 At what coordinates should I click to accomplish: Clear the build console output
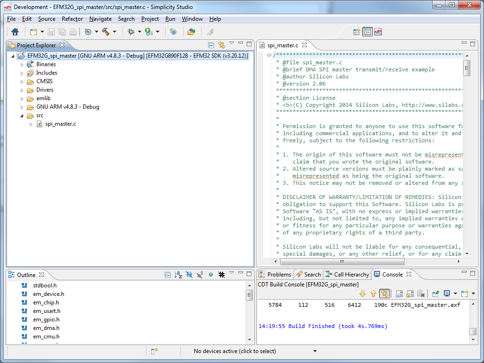point(420,294)
